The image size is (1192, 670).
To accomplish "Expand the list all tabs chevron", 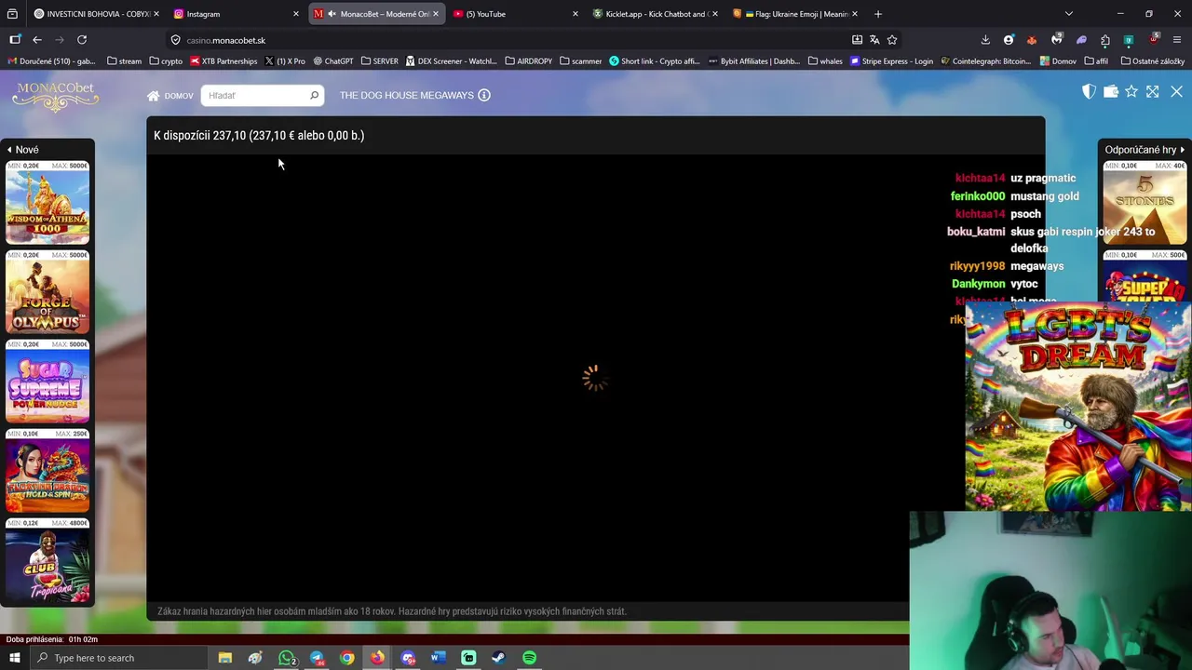I will pos(1069,14).
